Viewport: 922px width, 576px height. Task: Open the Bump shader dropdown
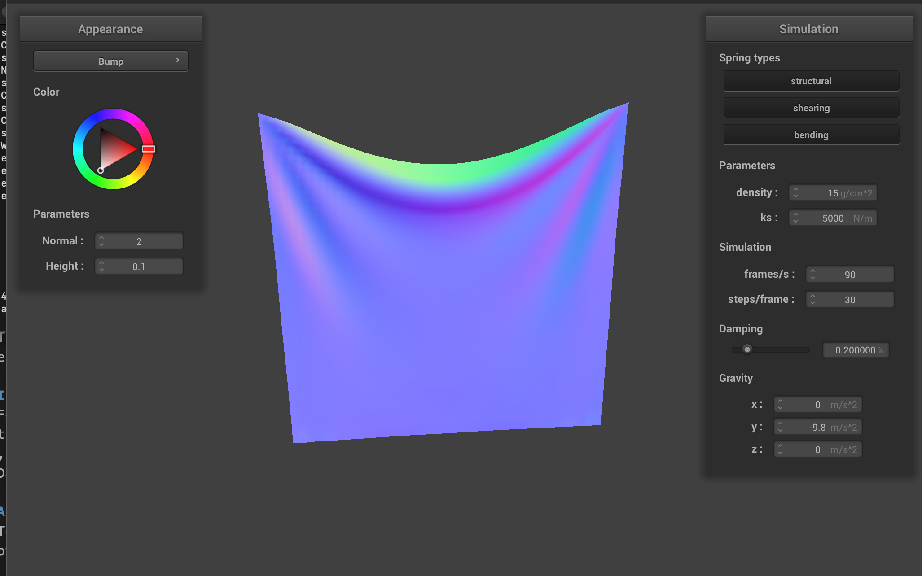click(110, 61)
